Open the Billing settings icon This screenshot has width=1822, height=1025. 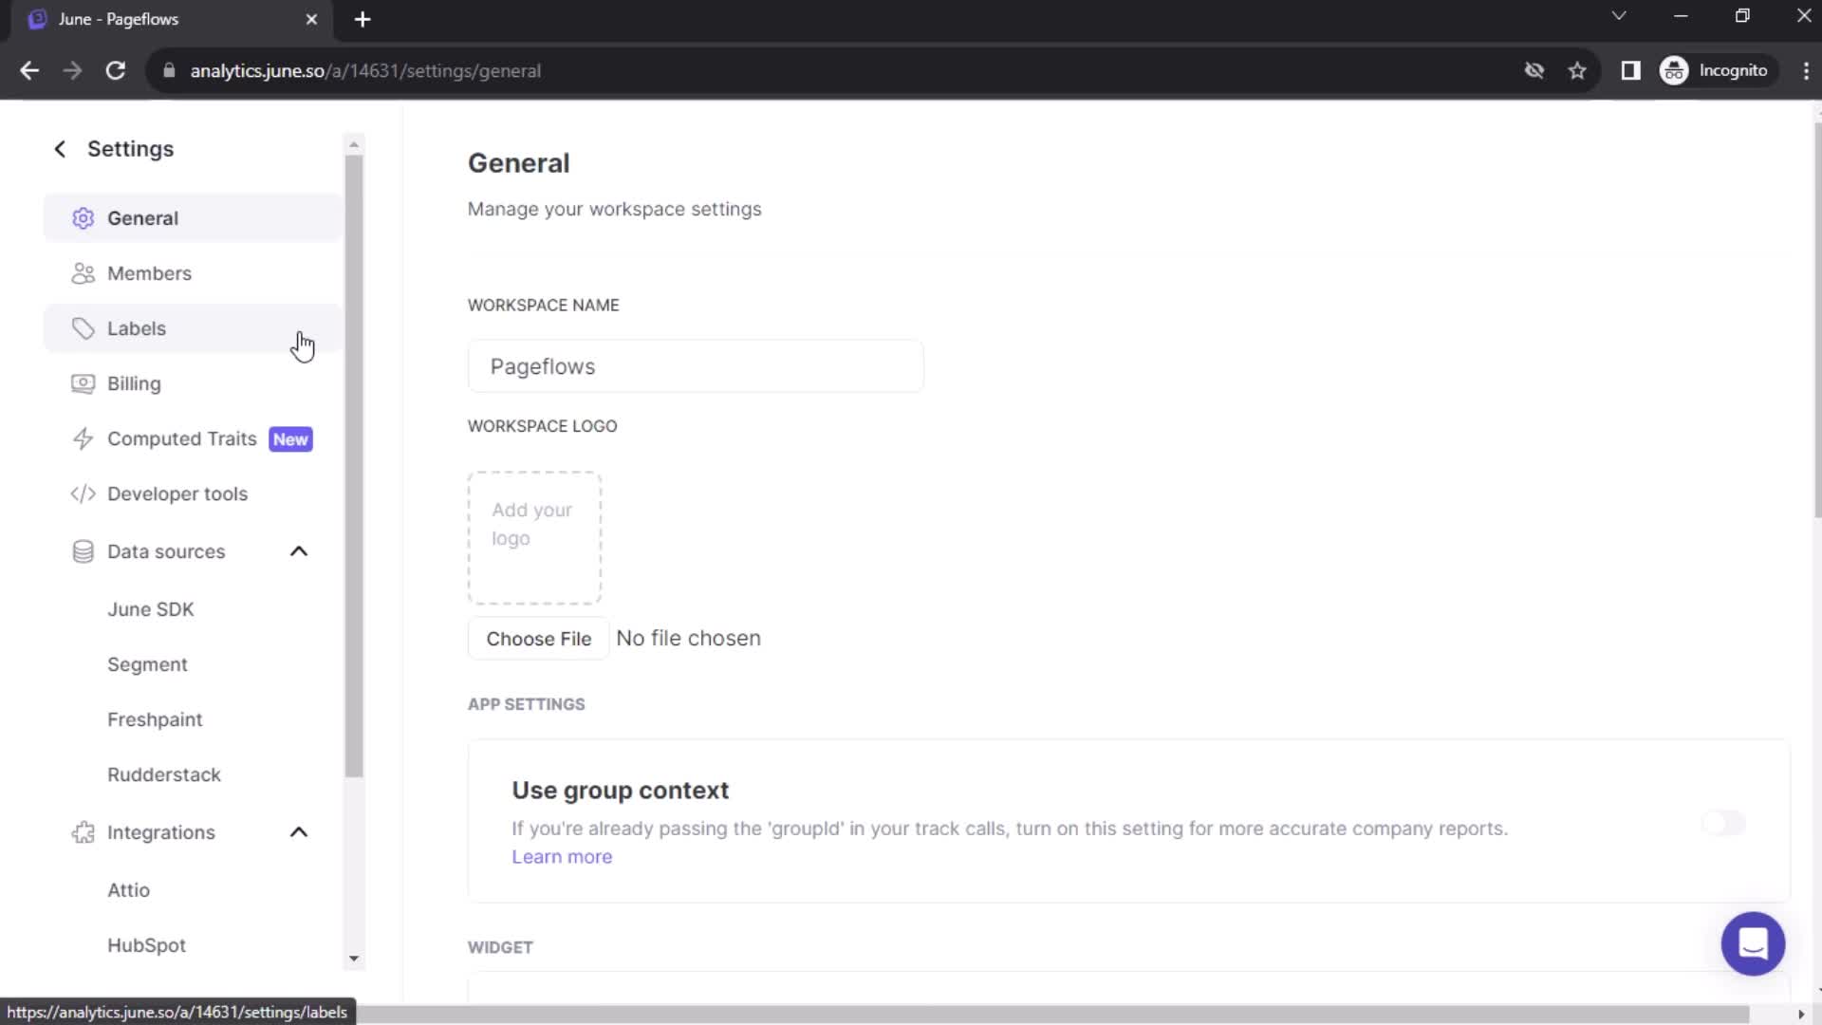(82, 383)
